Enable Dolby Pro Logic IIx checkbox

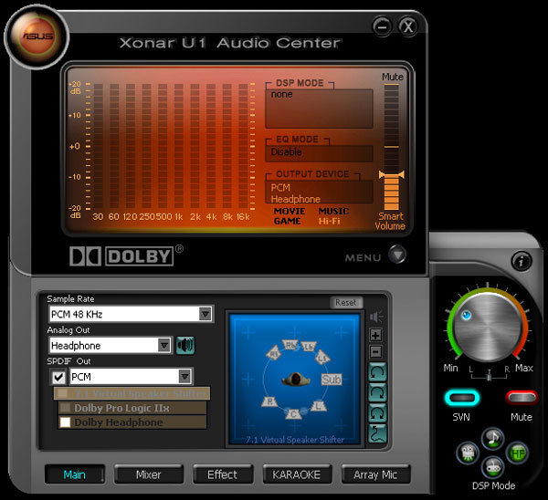tap(65, 408)
